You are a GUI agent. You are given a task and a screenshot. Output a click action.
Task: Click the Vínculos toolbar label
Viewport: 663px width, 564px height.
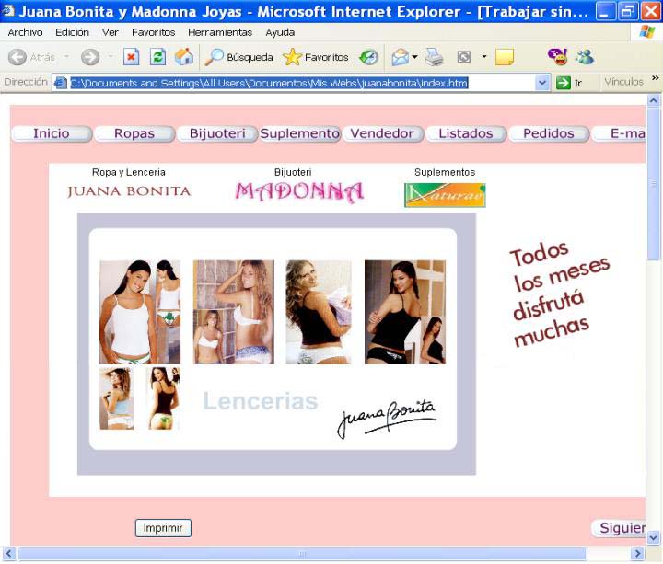pos(623,82)
